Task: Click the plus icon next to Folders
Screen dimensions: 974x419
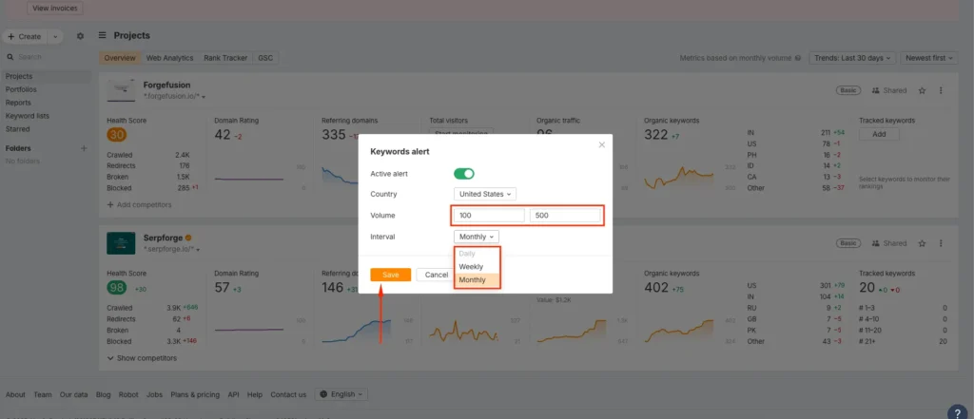Action: tap(84, 148)
